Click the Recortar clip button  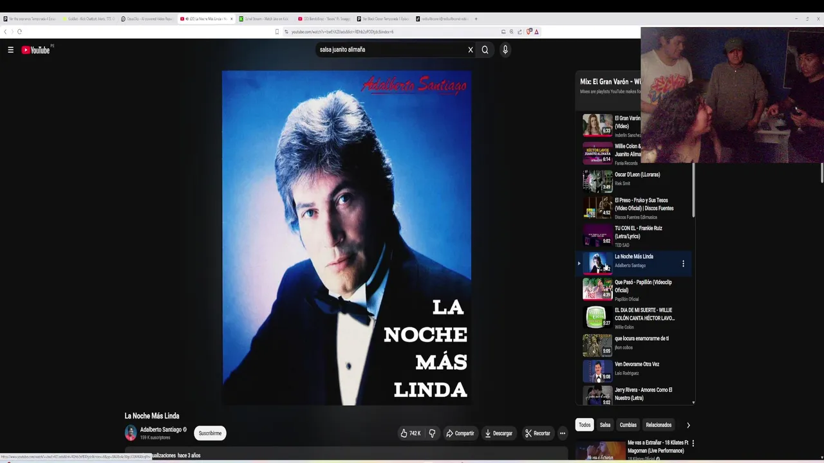coord(538,433)
